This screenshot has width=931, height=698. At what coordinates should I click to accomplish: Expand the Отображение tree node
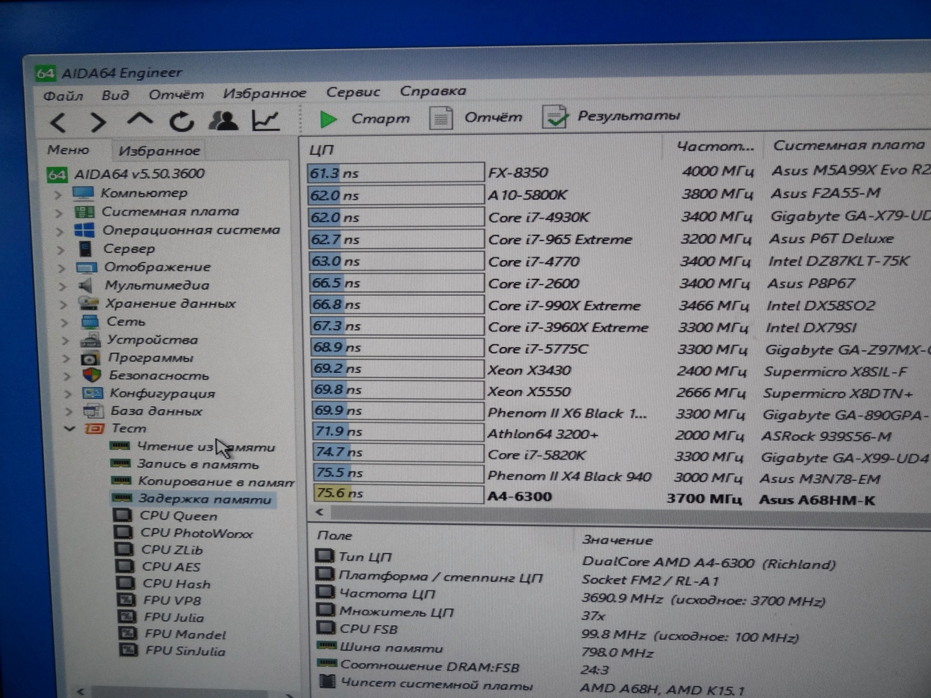(61, 269)
